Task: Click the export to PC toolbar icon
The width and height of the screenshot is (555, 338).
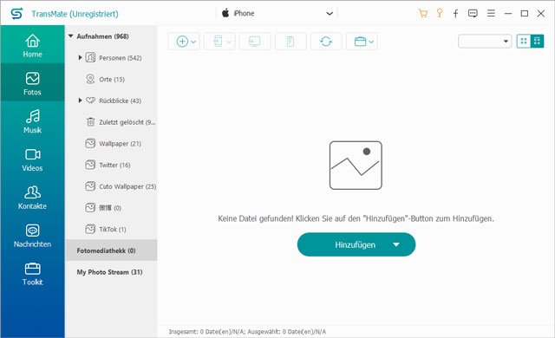Action: 255,42
